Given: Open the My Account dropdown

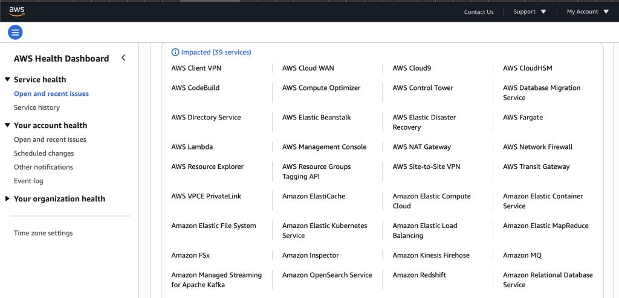Looking at the screenshot, I should point(588,12).
